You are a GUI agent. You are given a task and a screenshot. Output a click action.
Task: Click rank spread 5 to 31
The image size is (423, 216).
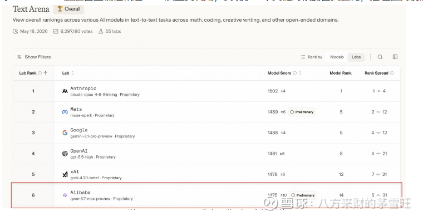(379, 195)
